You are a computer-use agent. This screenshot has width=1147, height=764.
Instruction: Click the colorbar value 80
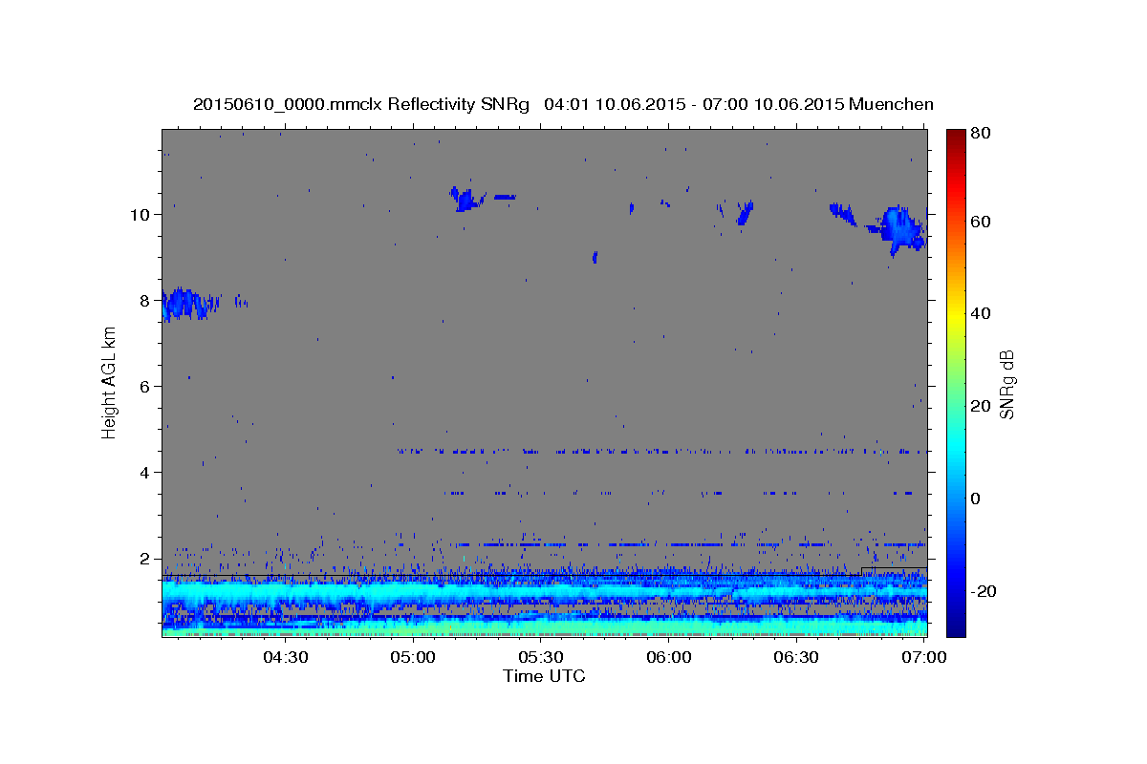980,134
